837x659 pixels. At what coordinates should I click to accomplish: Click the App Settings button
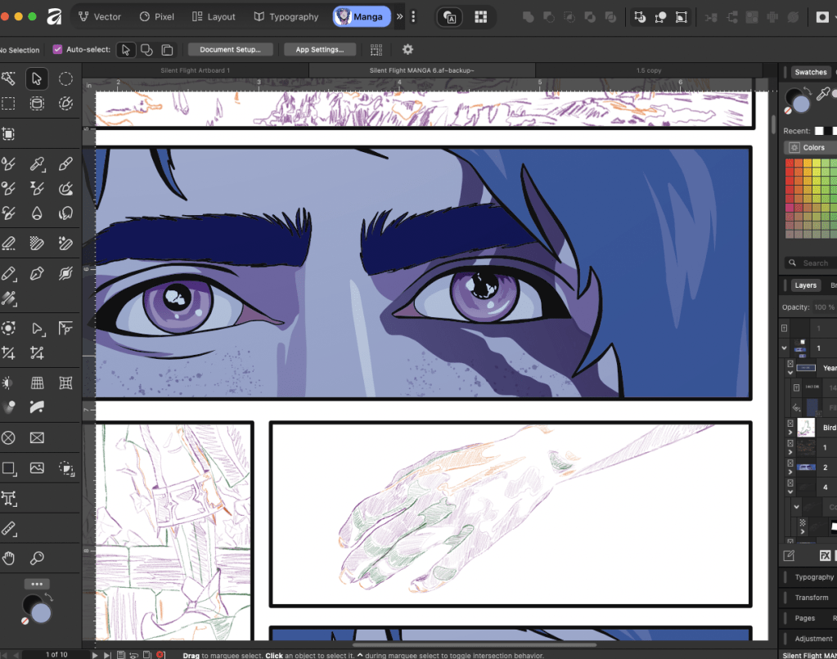coord(320,50)
